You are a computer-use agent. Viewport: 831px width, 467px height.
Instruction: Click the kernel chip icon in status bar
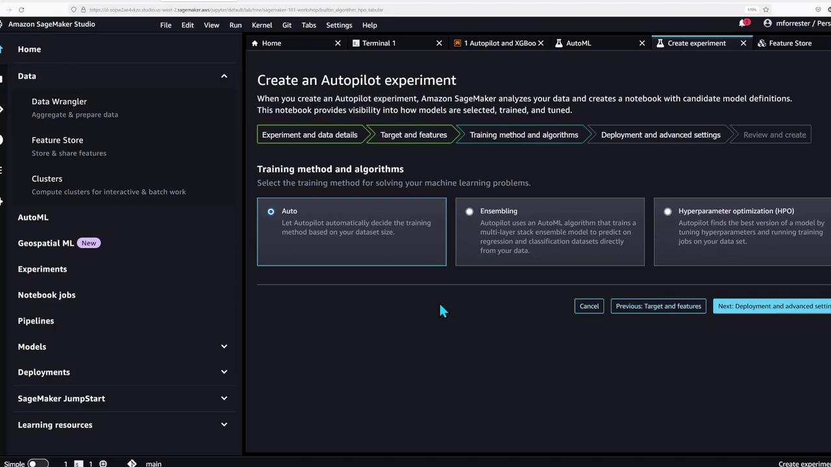pos(103,463)
